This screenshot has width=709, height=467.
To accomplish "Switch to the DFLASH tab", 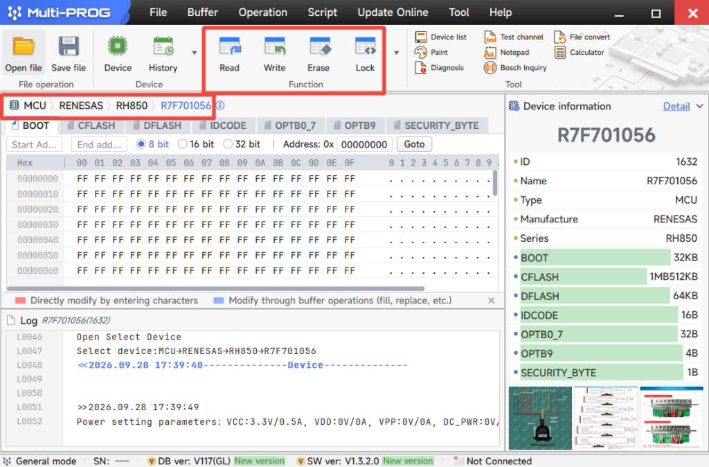I will [x=157, y=126].
